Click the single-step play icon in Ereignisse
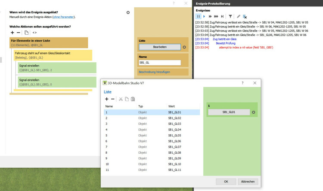323x191 pixels. click(204, 16)
